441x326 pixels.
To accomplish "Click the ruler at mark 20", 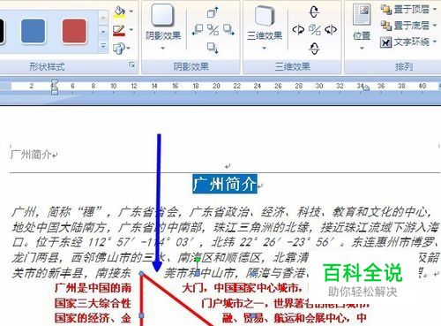I will [216, 86].
